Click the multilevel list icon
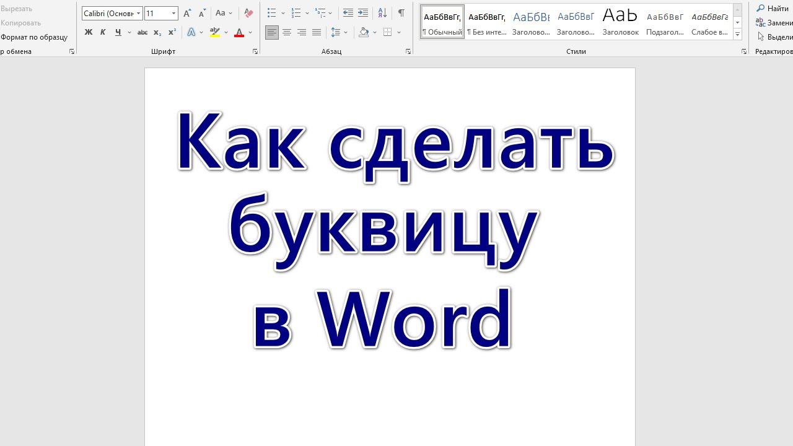 click(320, 13)
